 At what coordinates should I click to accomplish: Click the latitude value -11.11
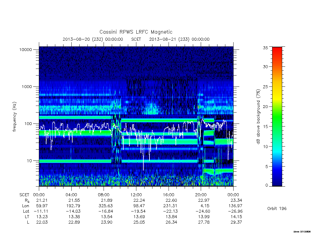pos(40,211)
